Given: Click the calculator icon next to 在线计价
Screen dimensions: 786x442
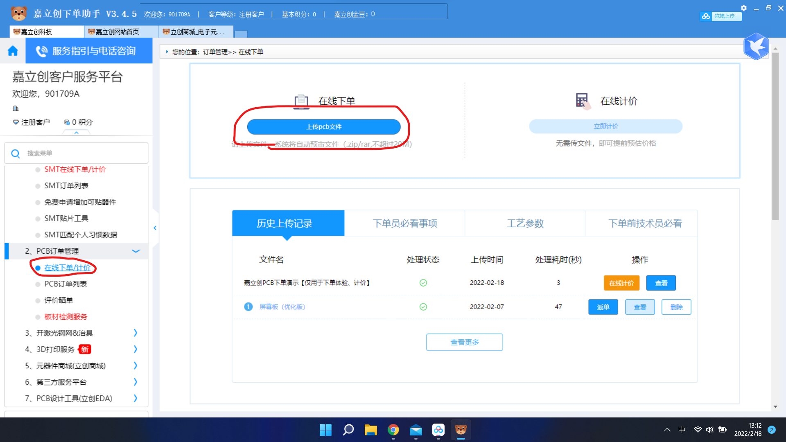Looking at the screenshot, I should (583, 101).
